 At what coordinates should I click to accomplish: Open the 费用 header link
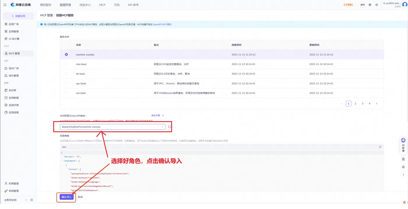(363, 5)
